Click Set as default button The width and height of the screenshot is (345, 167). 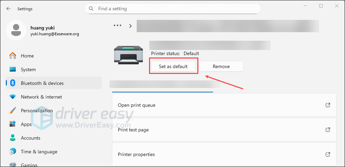[173, 66]
